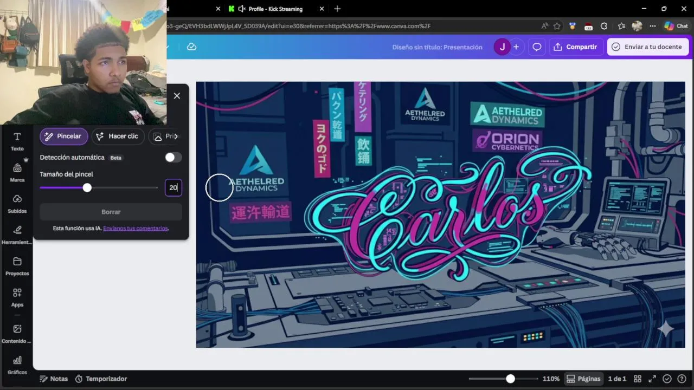This screenshot has height=390, width=694.
Task: Open the Notas panel
Action: pos(54,379)
